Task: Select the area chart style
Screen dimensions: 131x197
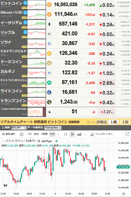Action: (x=79, y=134)
